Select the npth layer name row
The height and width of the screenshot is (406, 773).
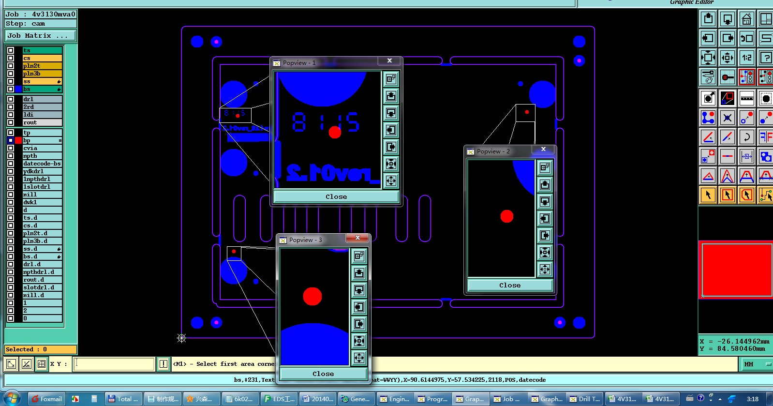[42, 156]
